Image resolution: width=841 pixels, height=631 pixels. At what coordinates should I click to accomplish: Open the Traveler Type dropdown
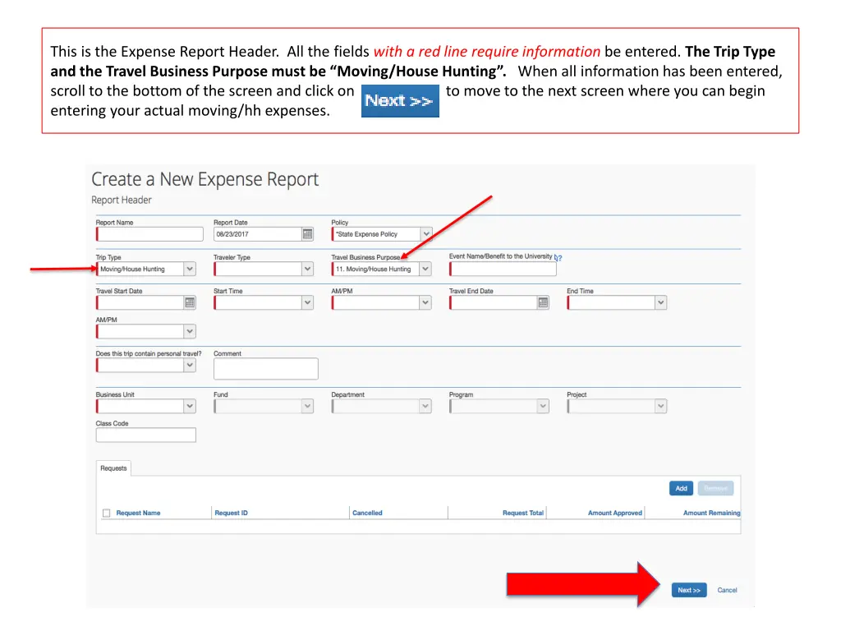coord(307,269)
